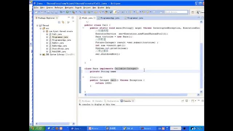Switch to the Call.java editor tab

click(87, 18)
